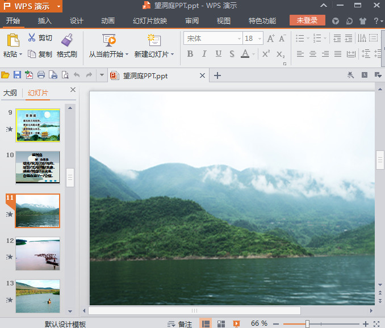Expand the 从当前开始 dropdown arrow
385x328 pixels.
pos(127,54)
